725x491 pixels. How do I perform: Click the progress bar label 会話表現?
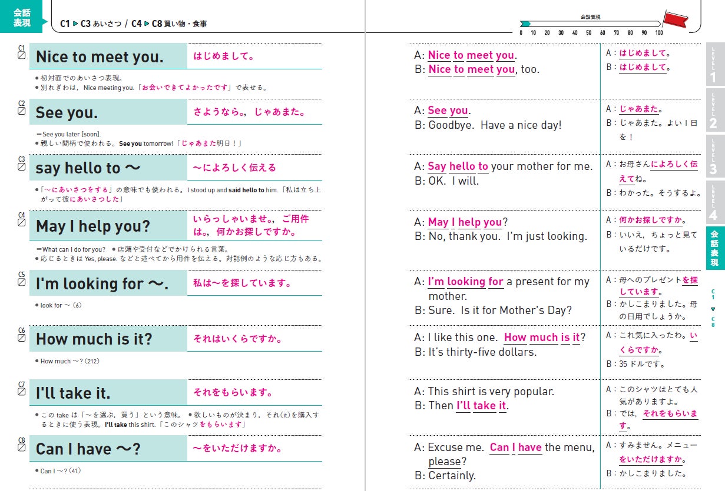coord(590,17)
